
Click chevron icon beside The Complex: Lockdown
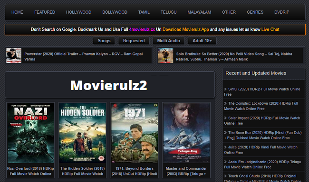pyautogui.click(x=225, y=103)
